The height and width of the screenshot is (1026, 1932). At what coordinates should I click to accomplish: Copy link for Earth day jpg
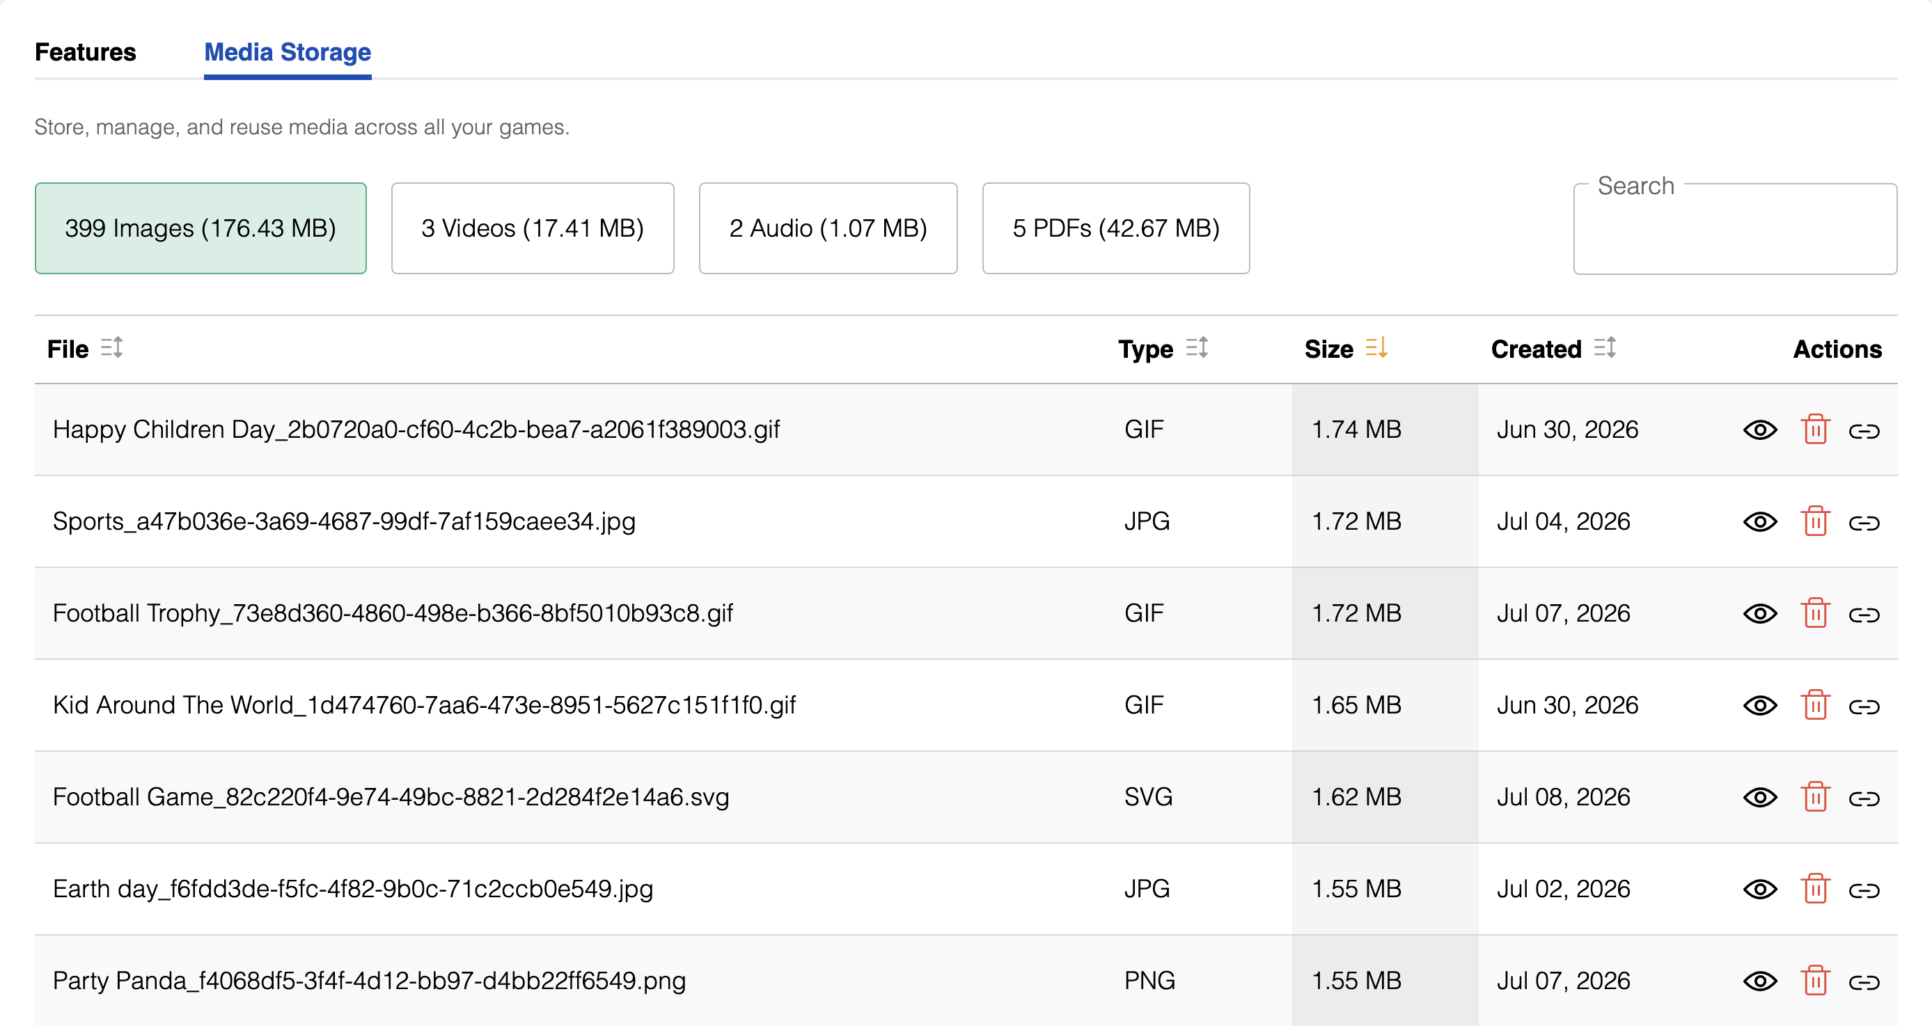click(1864, 890)
